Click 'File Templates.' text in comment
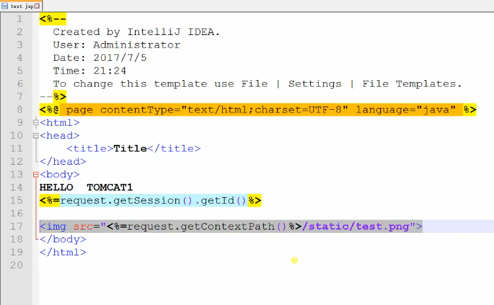Screen dimensions: 494x305 click(412, 84)
